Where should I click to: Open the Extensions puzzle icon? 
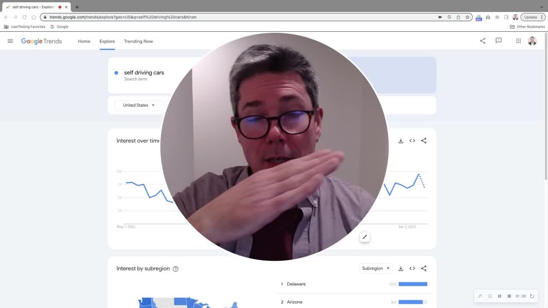[x=497, y=17]
